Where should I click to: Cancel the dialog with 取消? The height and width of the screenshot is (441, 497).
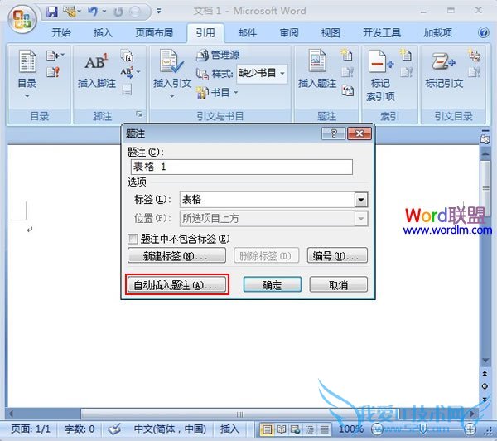coord(338,284)
